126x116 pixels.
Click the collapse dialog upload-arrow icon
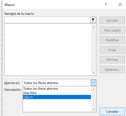(x=93, y=20)
